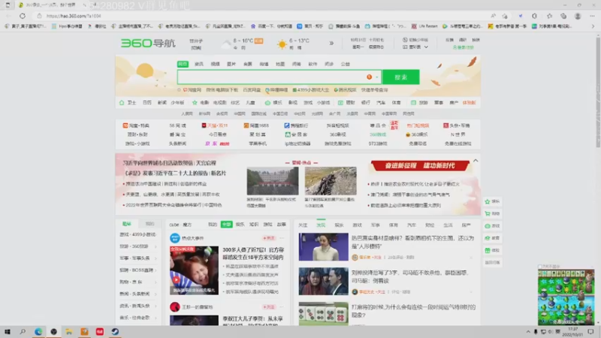
Task: Click the green icon beside 娱乐 category
Action: (x=267, y=103)
